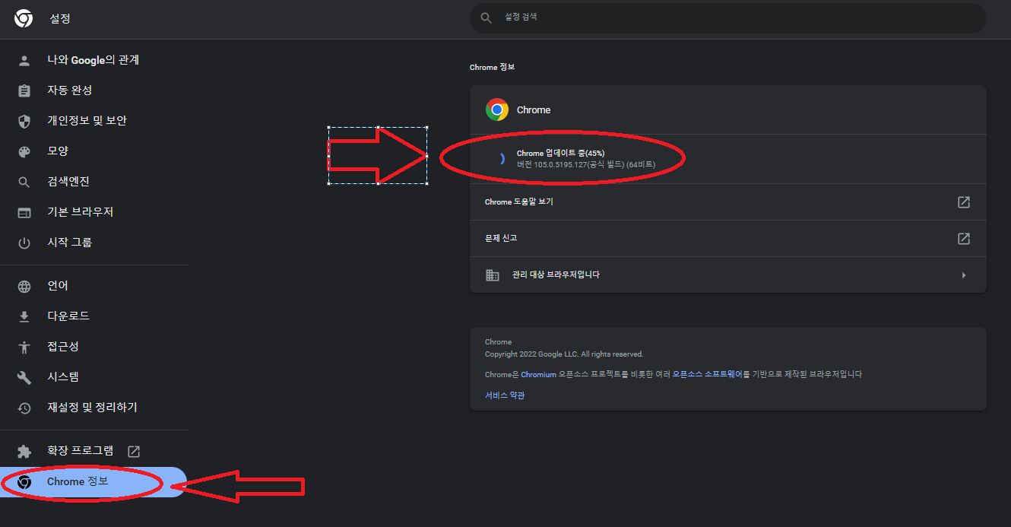The width and height of the screenshot is (1011, 527).
Task: Click the person icon for 나와 Google의 관계
Action: (x=24, y=60)
